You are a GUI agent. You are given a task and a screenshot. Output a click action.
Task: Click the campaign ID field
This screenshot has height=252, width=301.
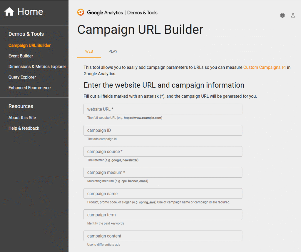click(x=163, y=130)
